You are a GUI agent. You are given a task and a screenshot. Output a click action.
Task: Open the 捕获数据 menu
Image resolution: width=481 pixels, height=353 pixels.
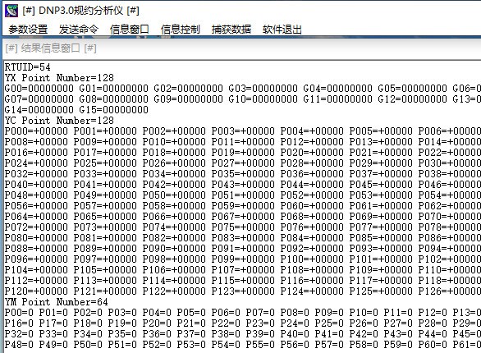[x=231, y=30]
